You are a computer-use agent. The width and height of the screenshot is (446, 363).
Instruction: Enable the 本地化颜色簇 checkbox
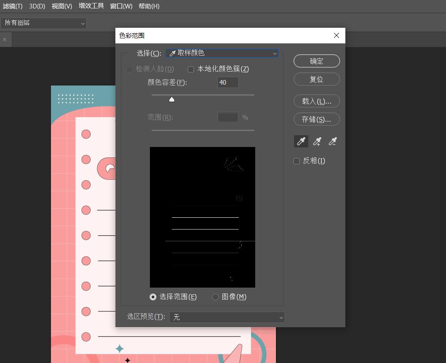191,69
